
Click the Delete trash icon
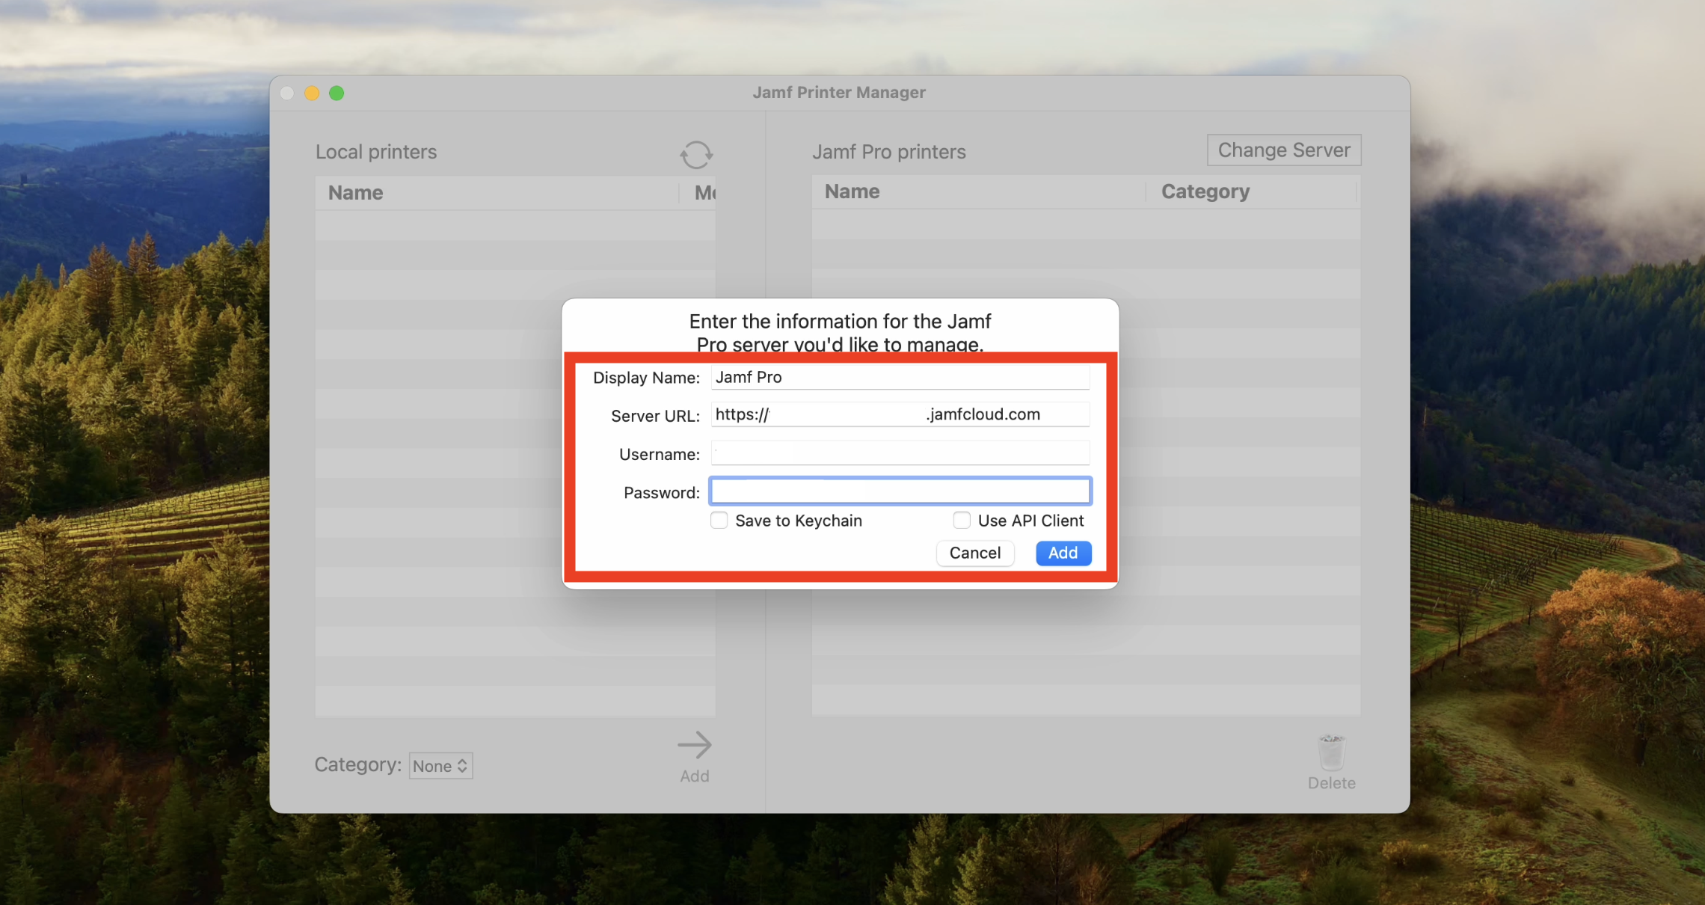(1331, 752)
